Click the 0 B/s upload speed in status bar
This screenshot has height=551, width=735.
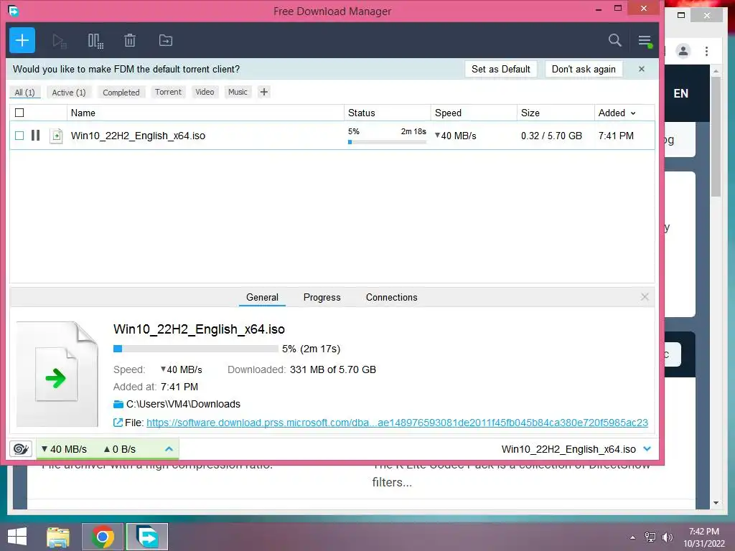click(x=120, y=449)
